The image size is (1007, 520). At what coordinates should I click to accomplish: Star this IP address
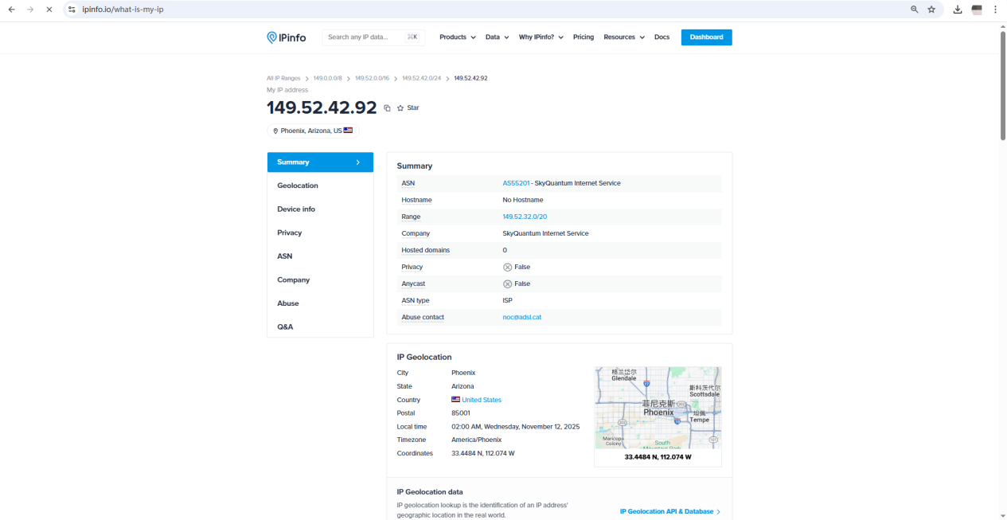(408, 108)
